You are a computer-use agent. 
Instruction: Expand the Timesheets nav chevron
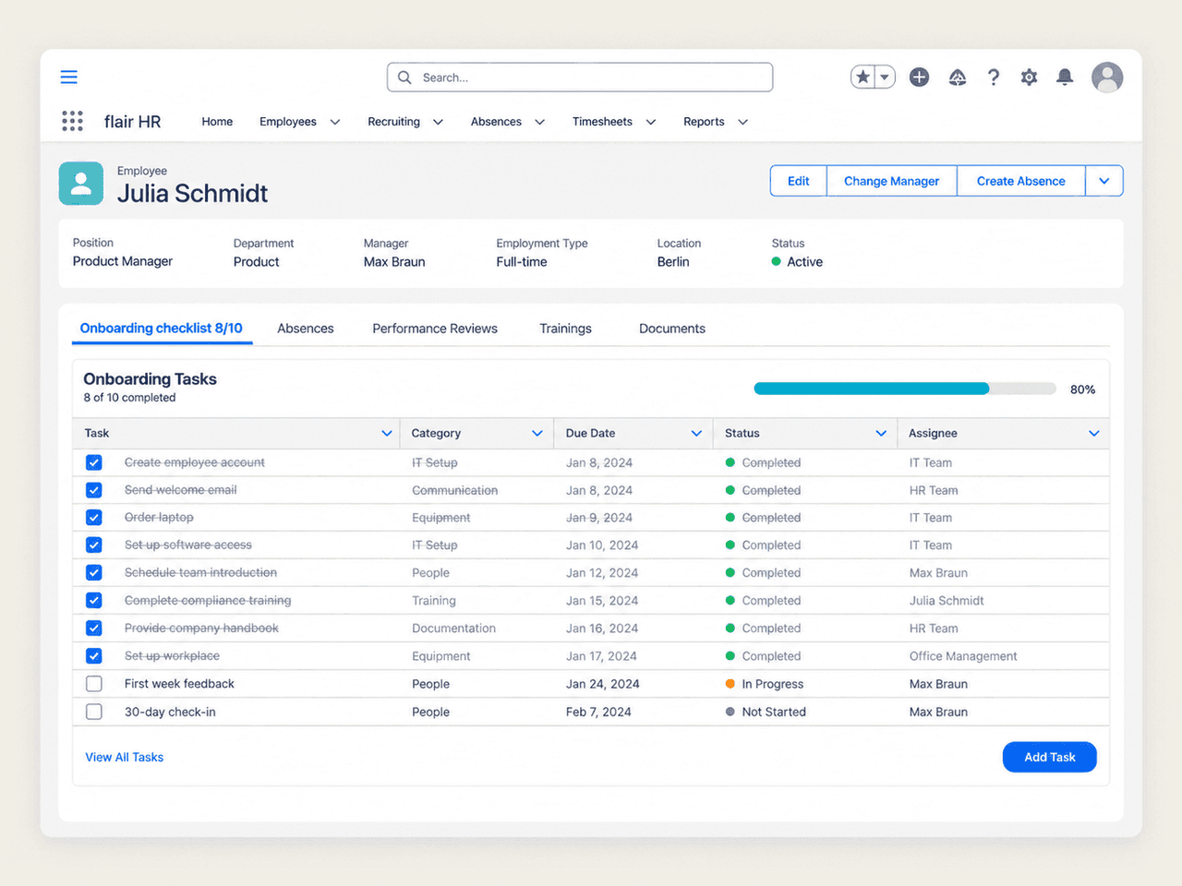(651, 122)
